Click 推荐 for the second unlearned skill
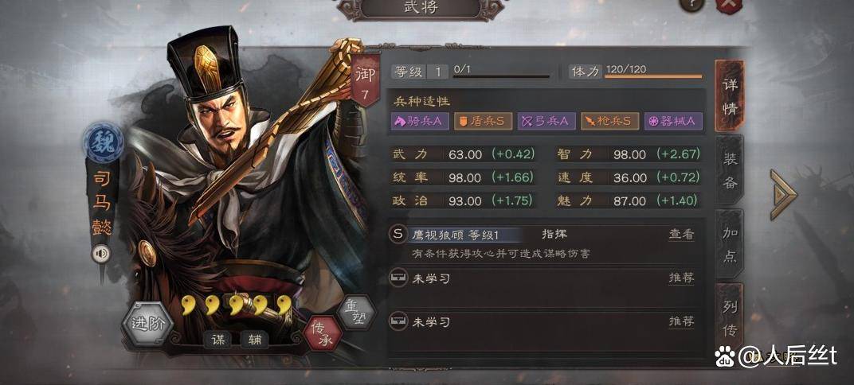 [681, 321]
